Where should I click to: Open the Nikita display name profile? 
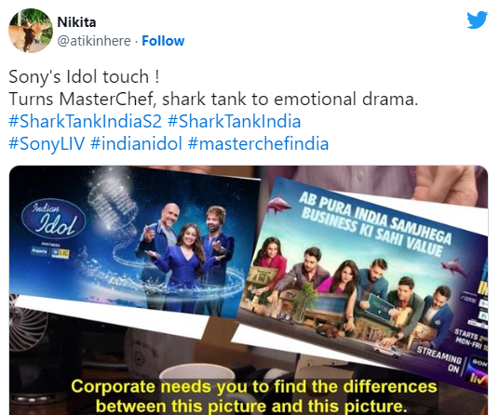coord(76,22)
